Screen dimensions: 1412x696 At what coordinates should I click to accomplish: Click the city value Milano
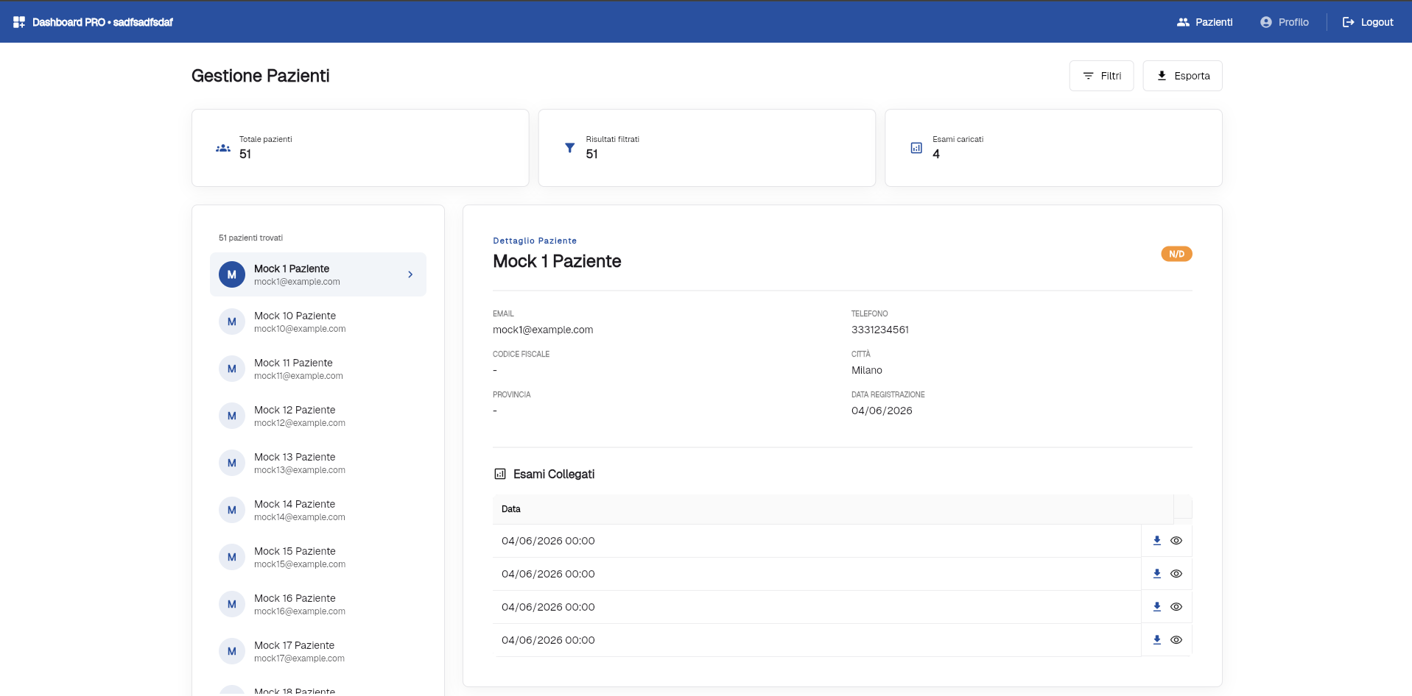(867, 370)
